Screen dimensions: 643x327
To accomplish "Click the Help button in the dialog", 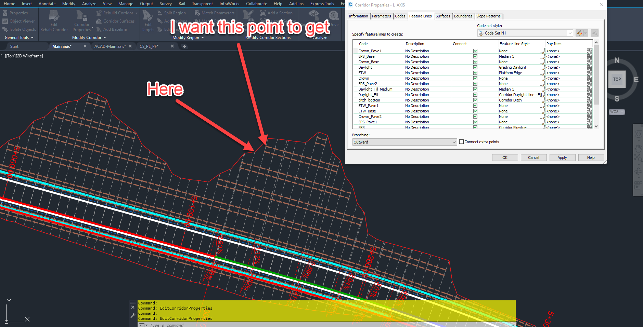I will (591, 157).
